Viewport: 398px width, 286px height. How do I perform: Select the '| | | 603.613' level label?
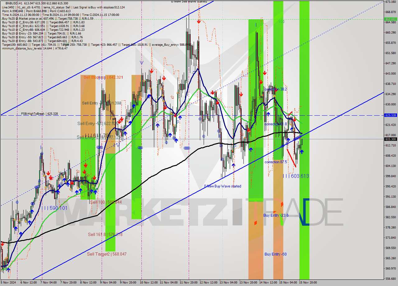pos(296,176)
